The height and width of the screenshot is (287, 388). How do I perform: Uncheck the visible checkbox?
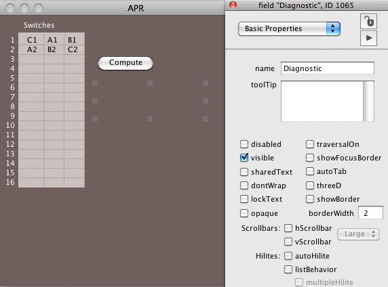tap(244, 158)
